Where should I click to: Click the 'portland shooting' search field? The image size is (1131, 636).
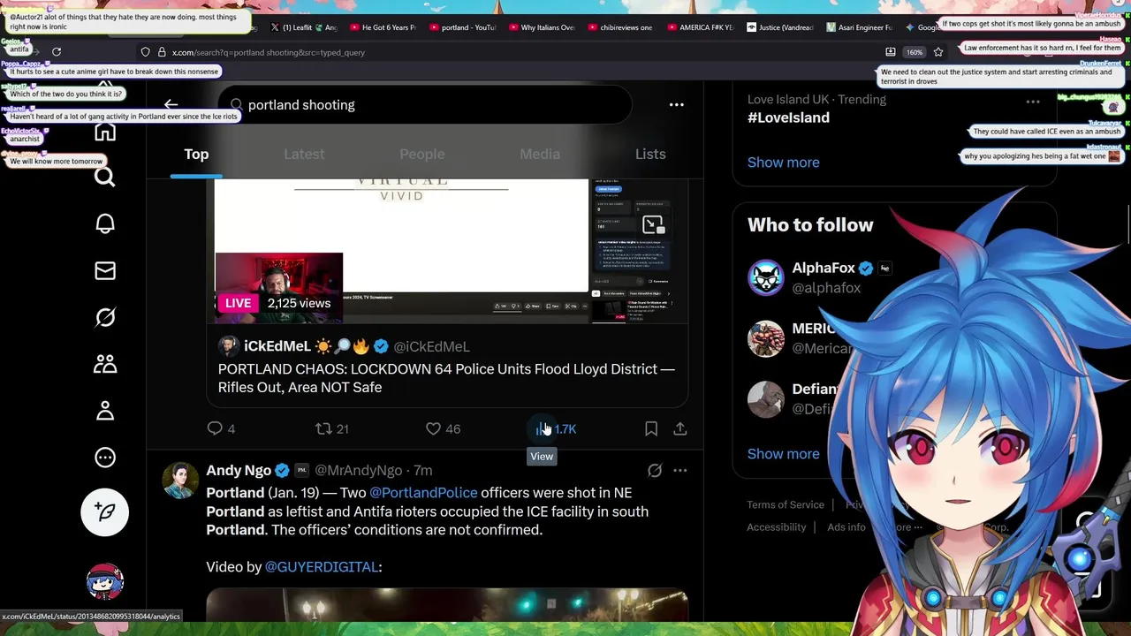click(x=425, y=105)
